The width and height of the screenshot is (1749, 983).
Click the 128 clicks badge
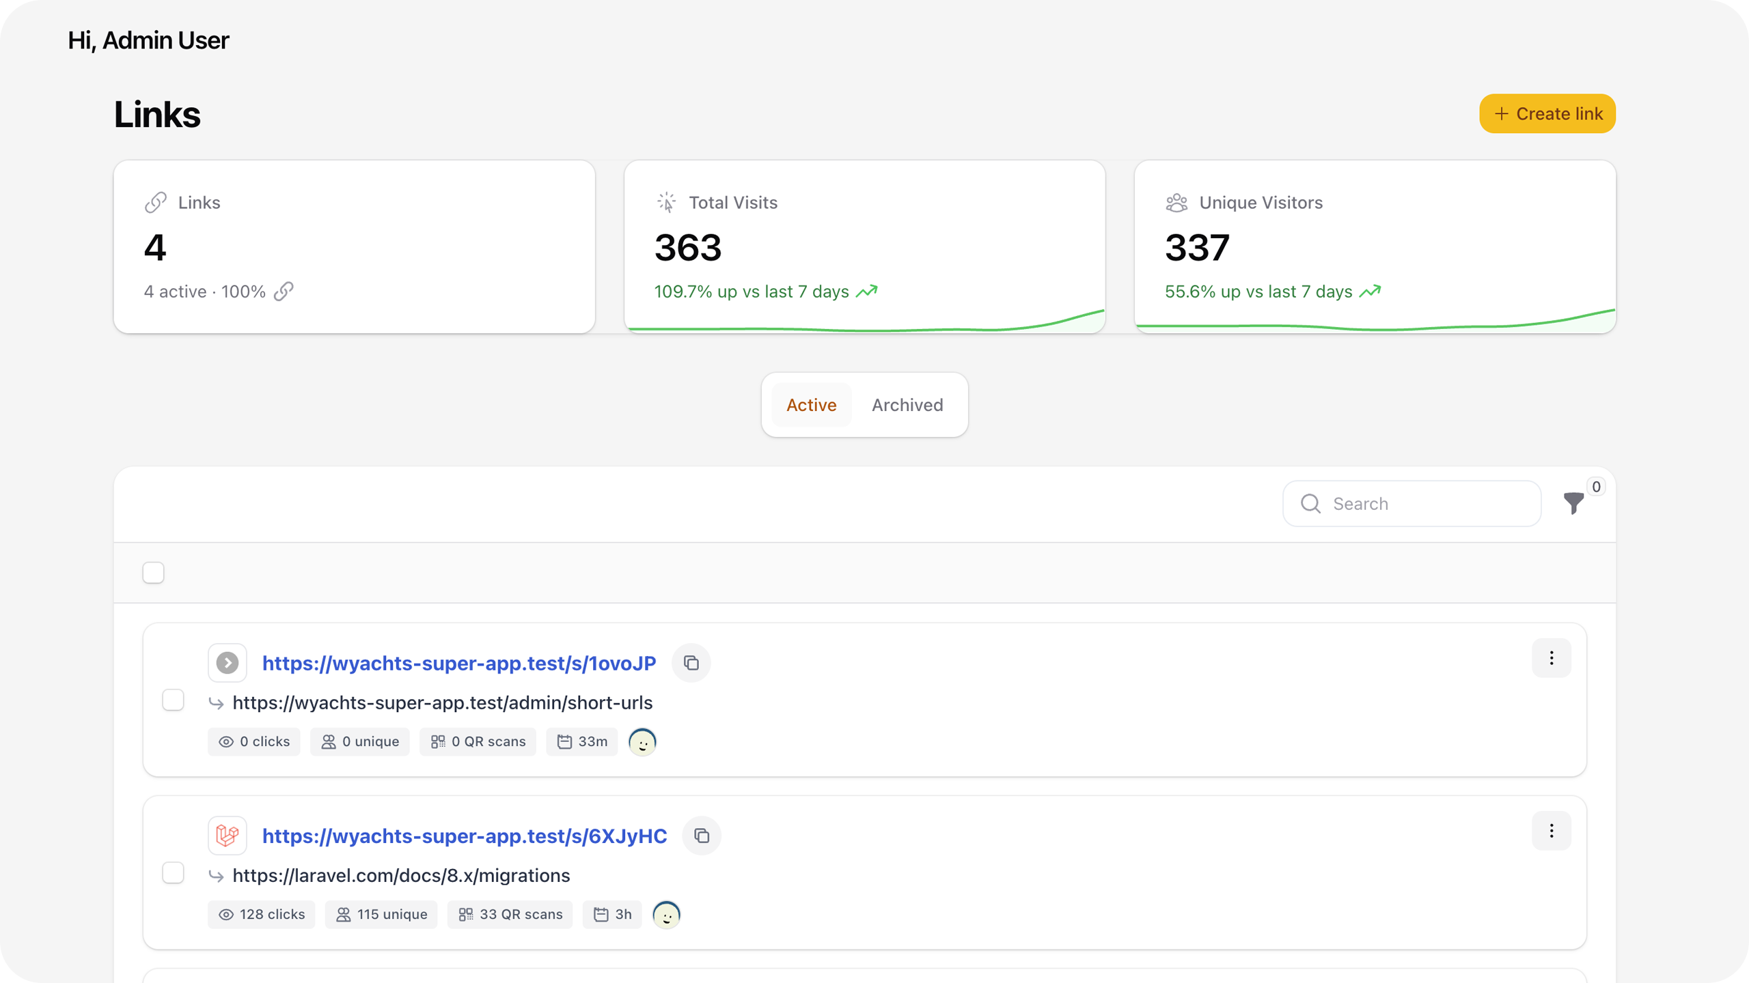coord(262,914)
